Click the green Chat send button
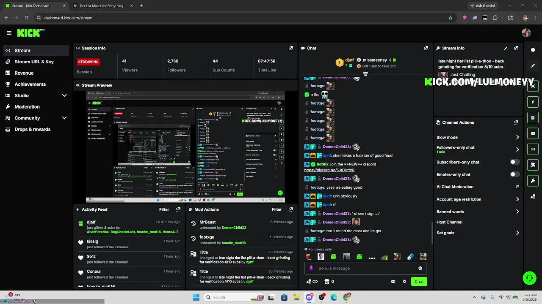 (419, 282)
